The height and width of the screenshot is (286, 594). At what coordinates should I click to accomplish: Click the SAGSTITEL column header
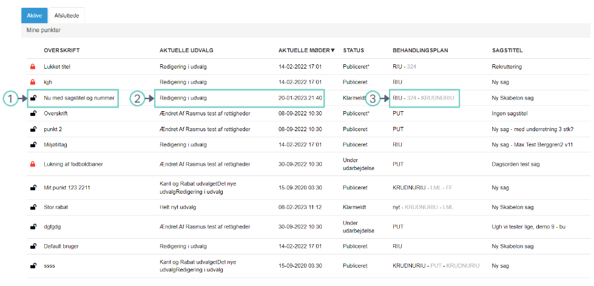click(x=507, y=50)
